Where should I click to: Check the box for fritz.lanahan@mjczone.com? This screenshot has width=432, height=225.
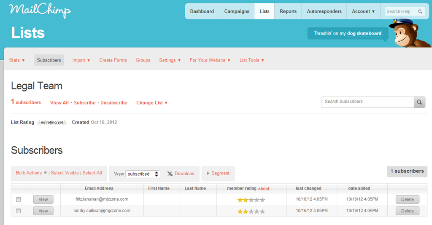tap(18, 199)
